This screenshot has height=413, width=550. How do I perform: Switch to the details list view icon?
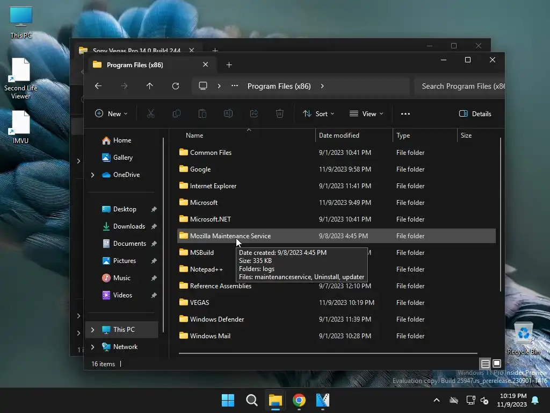tap(485, 364)
